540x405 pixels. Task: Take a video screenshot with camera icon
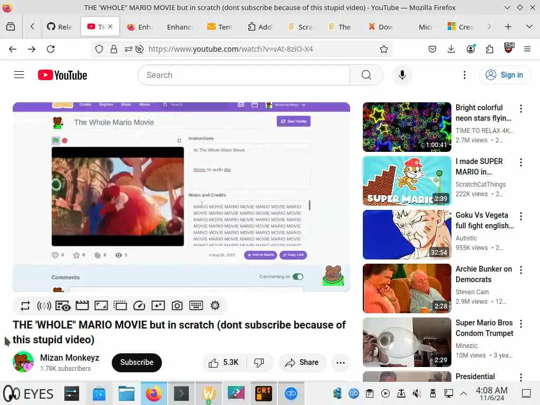pyautogui.click(x=177, y=306)
